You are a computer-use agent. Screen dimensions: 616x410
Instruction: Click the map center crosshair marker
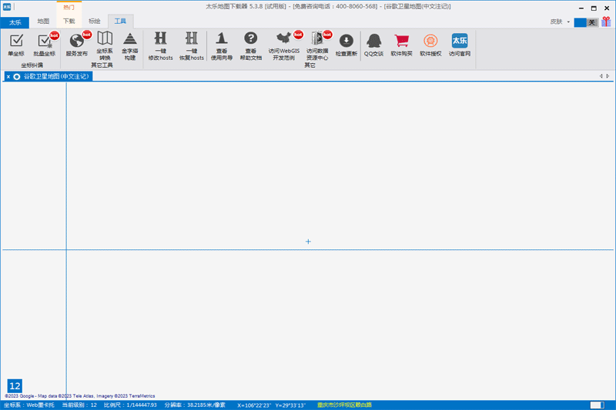tap(308, 242)
